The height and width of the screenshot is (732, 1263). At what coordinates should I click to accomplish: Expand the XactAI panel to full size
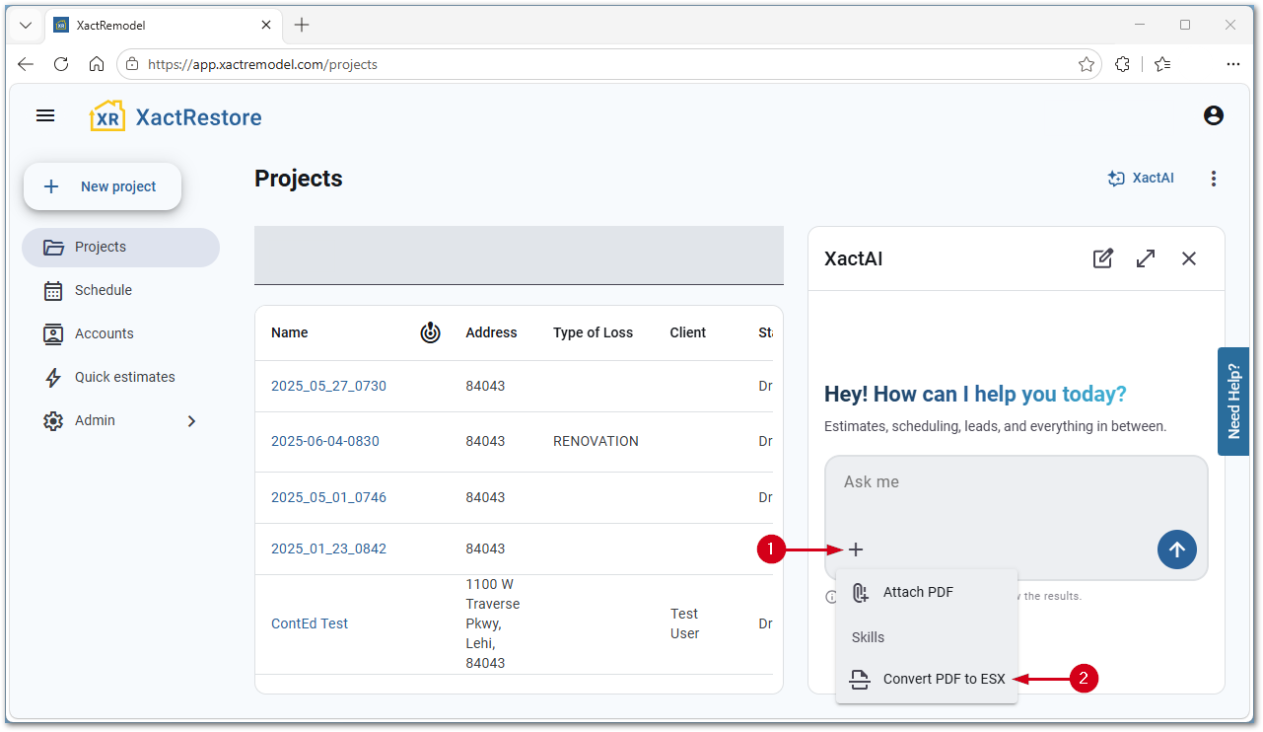(1146, 258)
